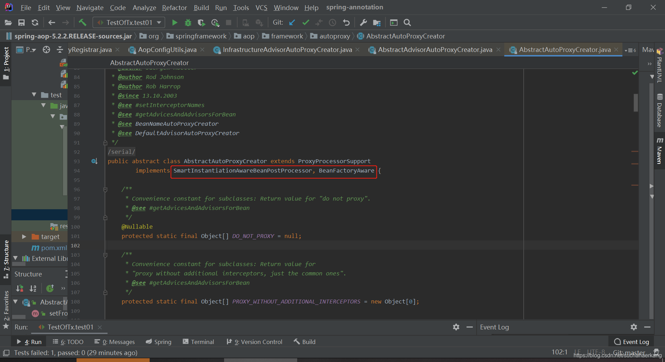Open the Refactor menu
Screen dimensions: 665x362
(174, 8)
